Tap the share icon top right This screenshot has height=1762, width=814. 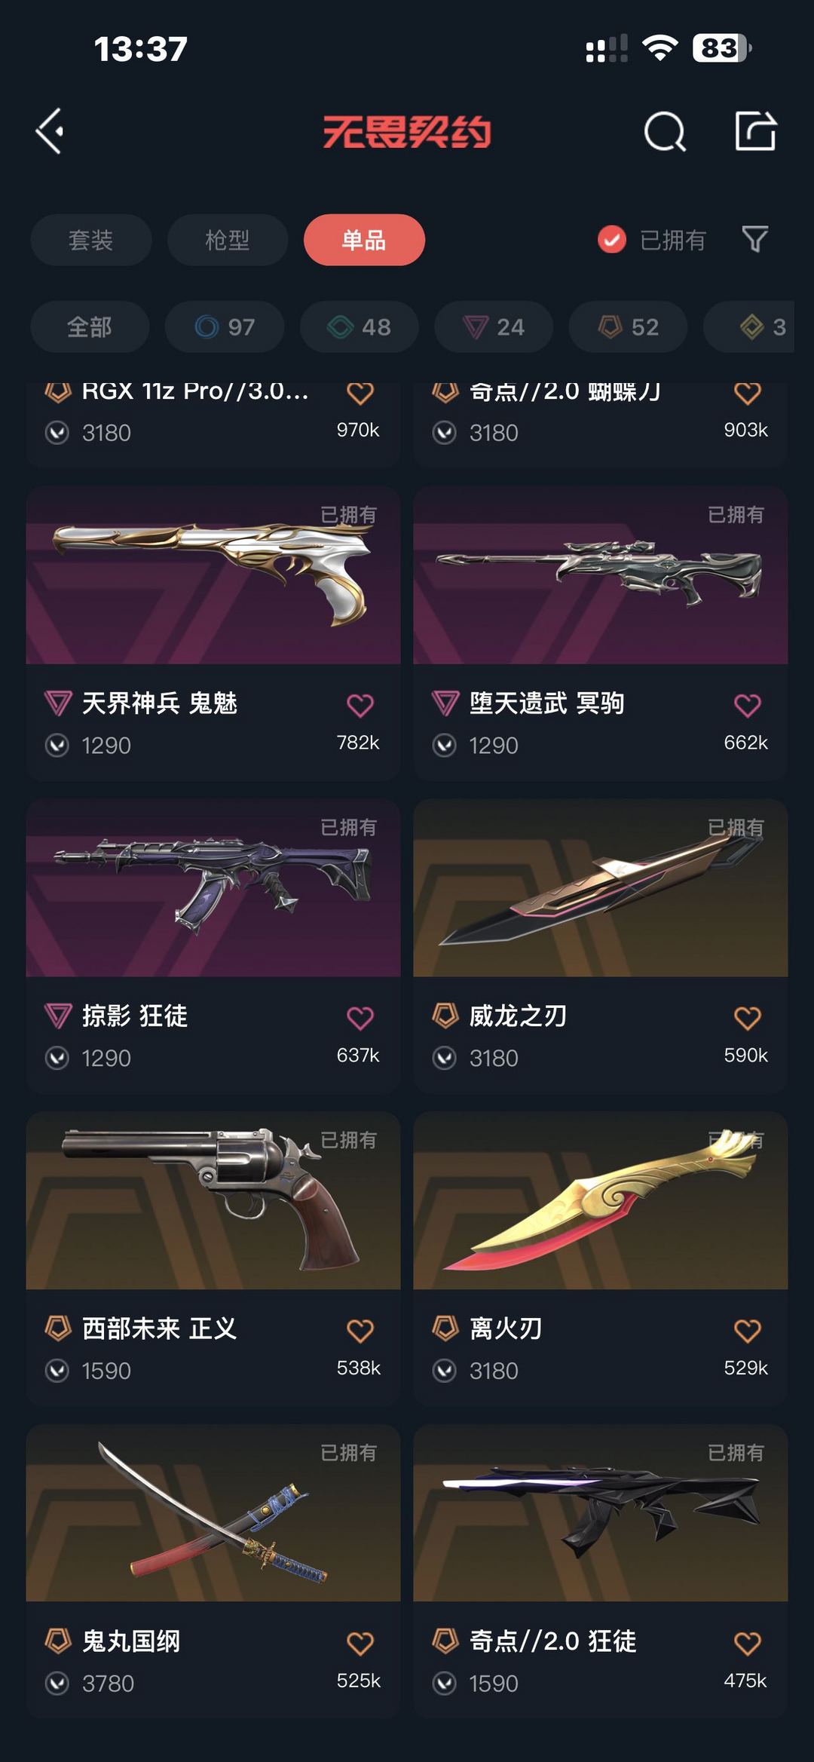coord(755,131)
